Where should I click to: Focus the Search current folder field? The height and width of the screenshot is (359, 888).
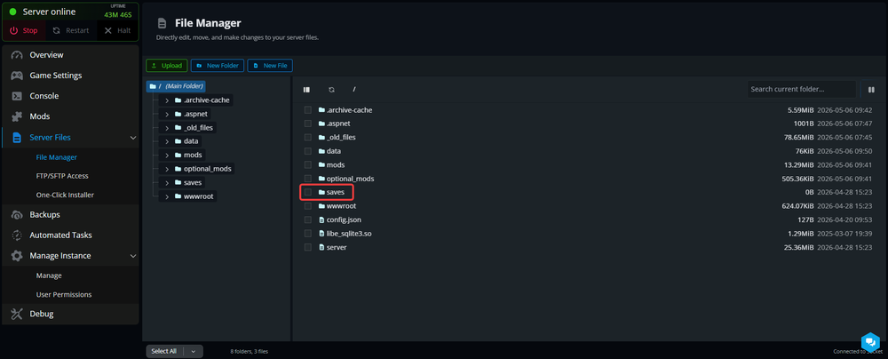801,89
